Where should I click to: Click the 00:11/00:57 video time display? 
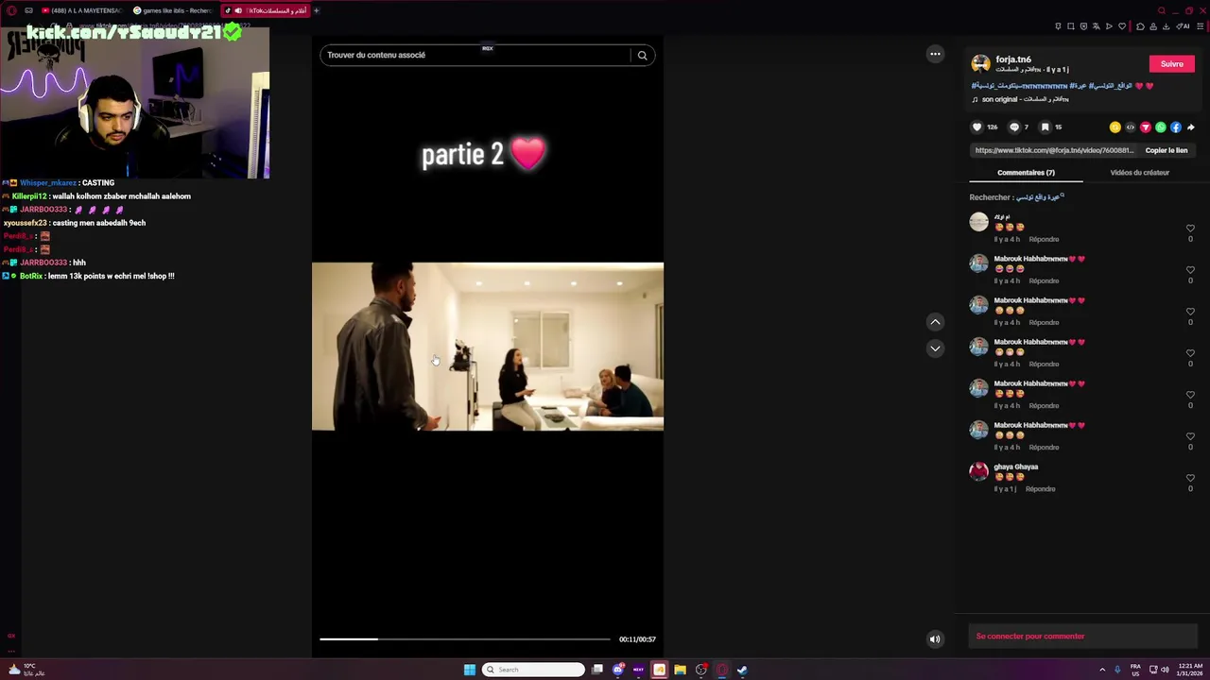coord(637,639)
